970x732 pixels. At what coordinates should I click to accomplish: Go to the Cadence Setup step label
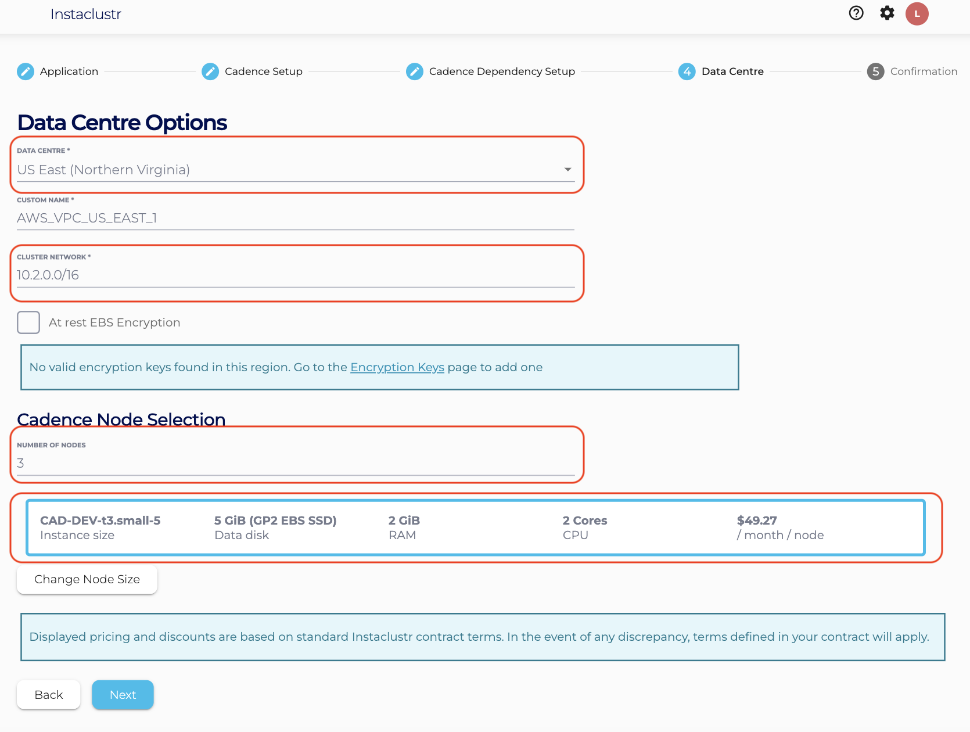263,71
